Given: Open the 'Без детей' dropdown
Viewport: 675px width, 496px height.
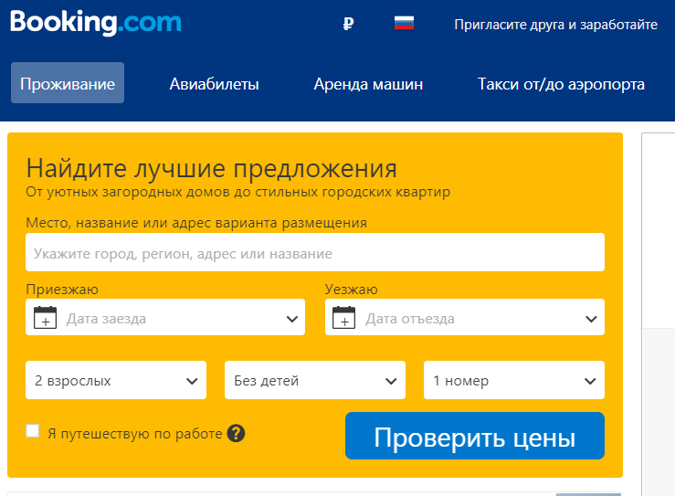Looking at the screenshot, I should pyautogui.click(x=315, y=380).
